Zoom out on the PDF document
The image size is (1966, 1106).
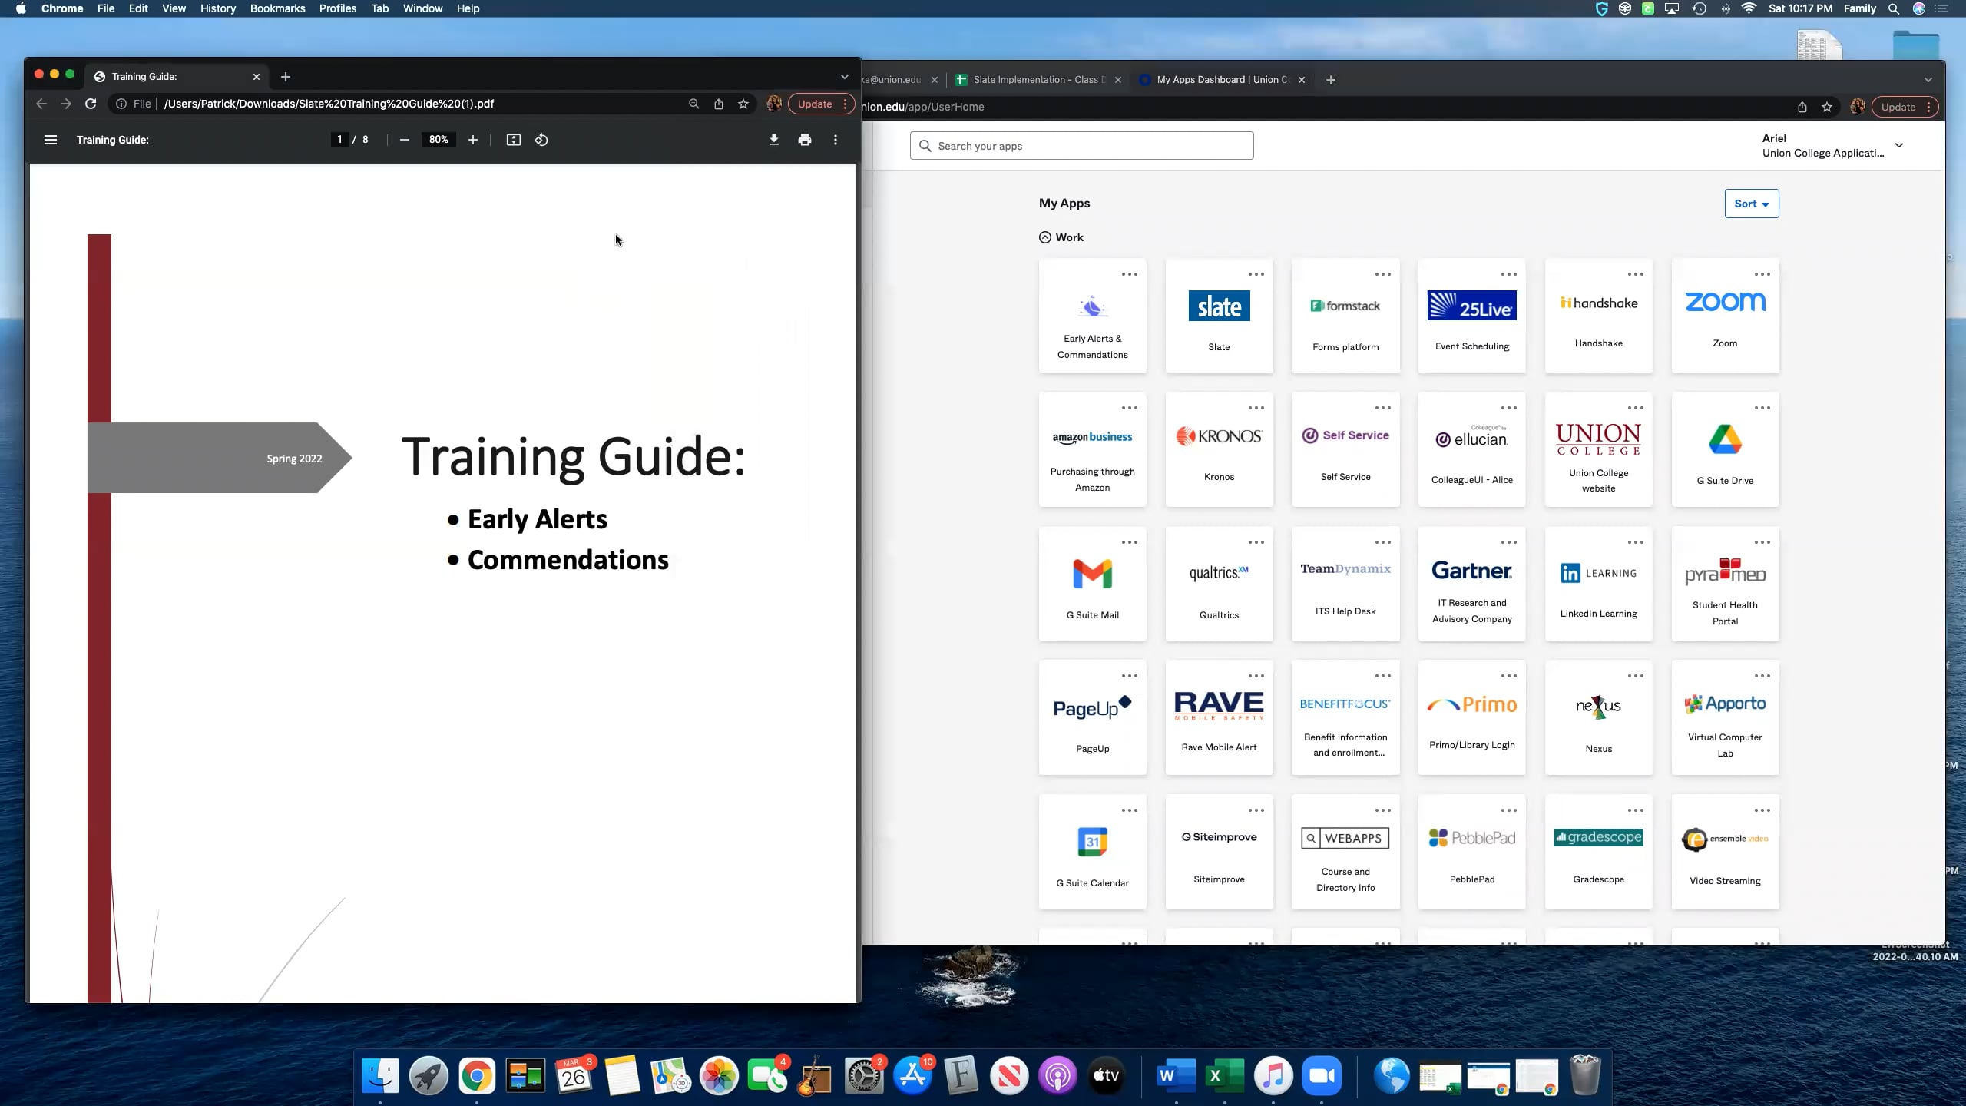[x=405, y=140]
